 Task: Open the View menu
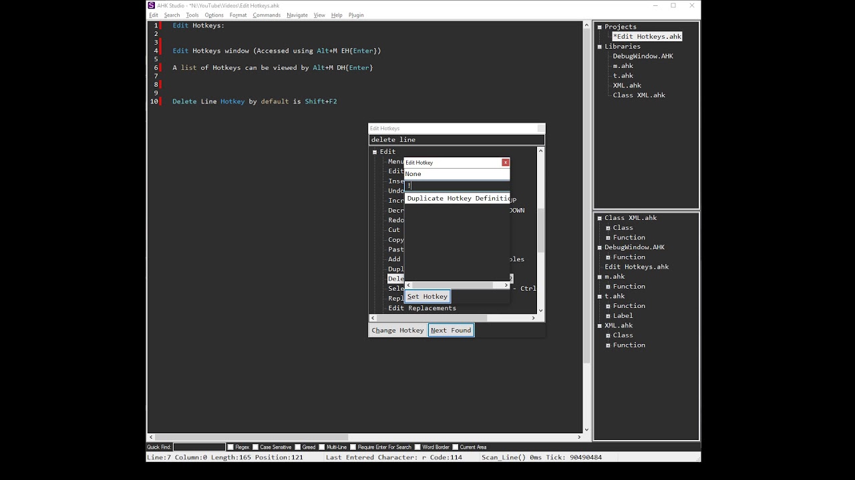pyautogui.click(x=319, y=15)
